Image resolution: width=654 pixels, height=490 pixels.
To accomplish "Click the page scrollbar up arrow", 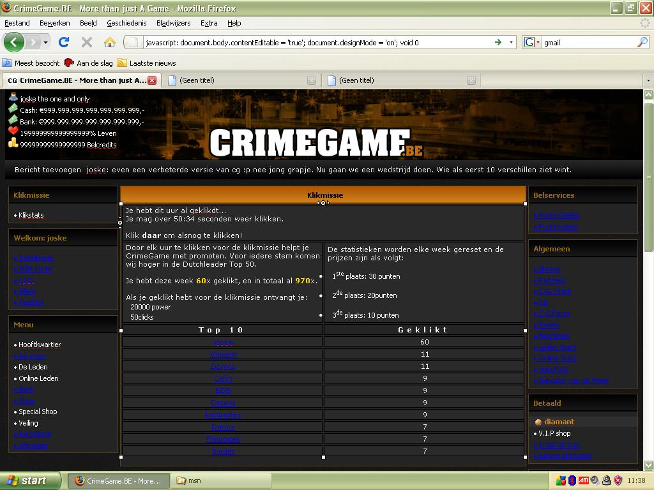I will (649, 94).
